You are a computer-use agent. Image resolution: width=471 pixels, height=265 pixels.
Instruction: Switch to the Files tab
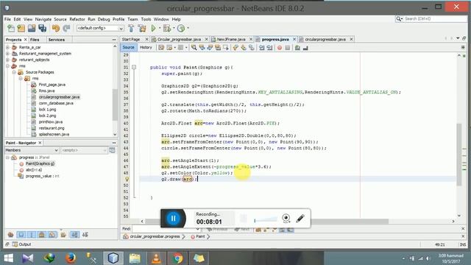click(35, 40)
